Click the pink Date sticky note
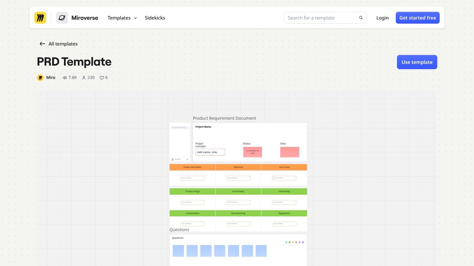The height and width of the screenshot is (266, 474). 290,152
